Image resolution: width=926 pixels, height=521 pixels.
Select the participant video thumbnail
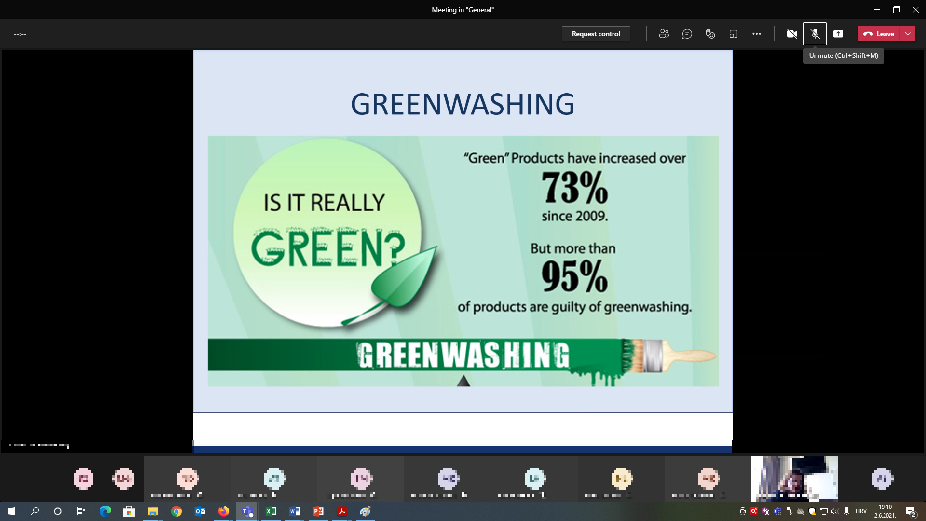pos(794,479)
